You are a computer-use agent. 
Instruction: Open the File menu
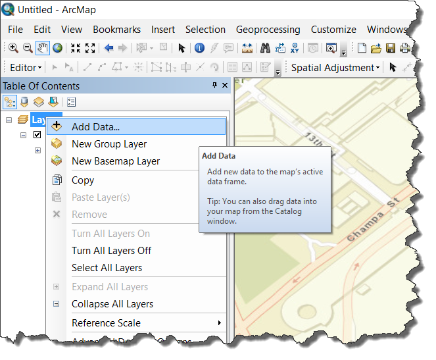pos(15,30)
